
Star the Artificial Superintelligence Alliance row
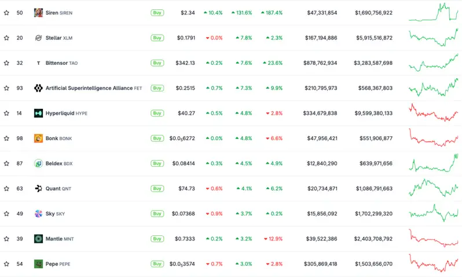[x=6, y=88]
